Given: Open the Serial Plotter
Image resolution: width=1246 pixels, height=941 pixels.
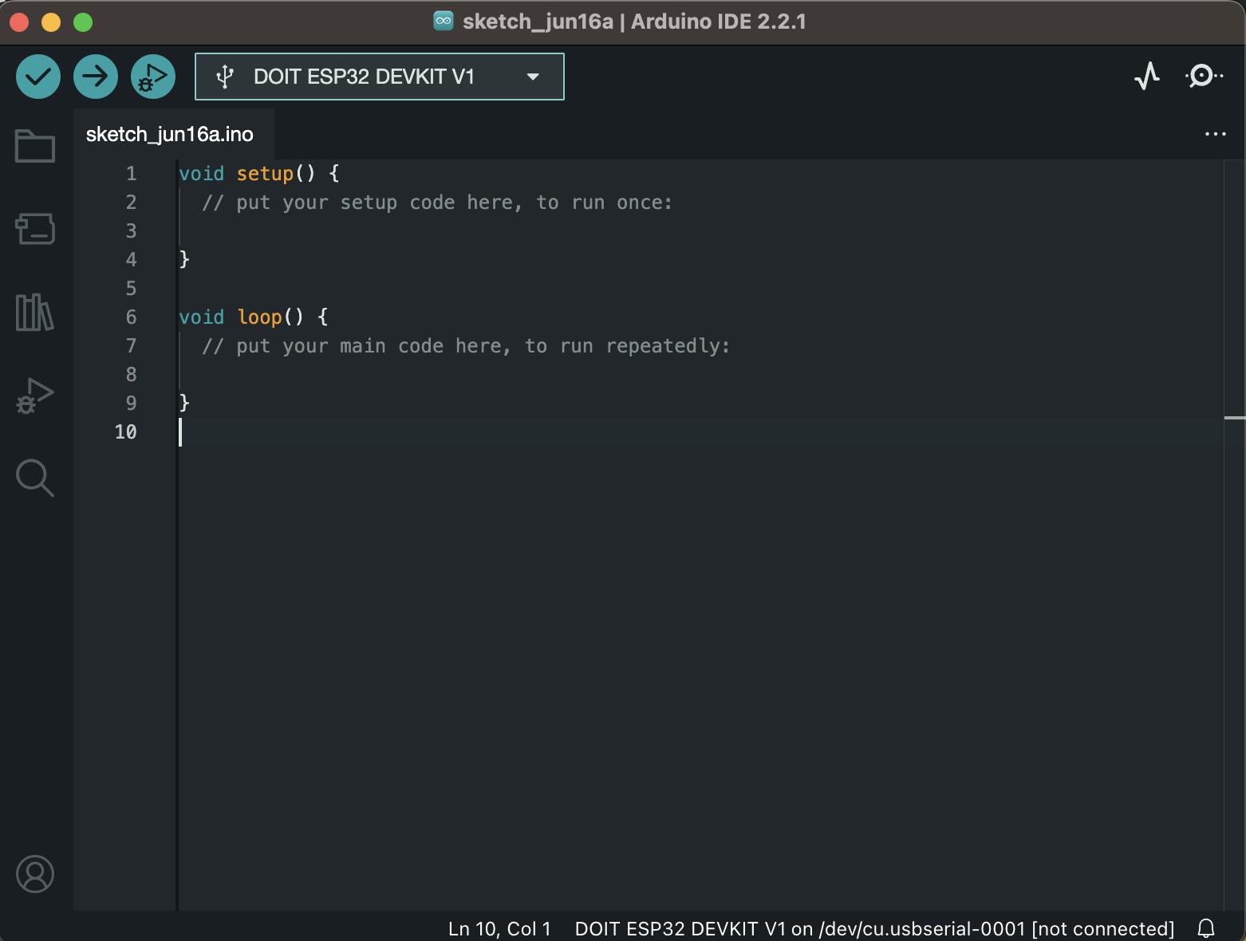Looking at the screenshot, I should point(1147,77).
